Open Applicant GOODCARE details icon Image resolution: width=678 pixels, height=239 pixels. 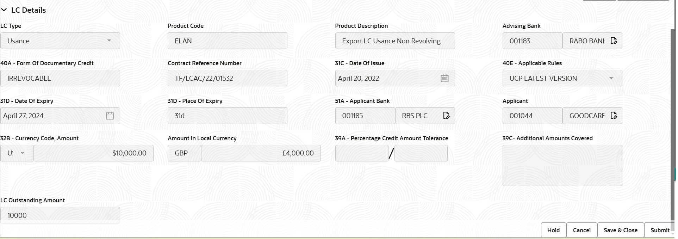614,116
